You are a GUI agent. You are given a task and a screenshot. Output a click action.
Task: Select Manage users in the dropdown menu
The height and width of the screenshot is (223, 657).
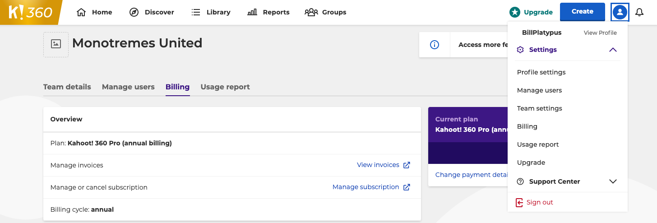tap(539, 90)
